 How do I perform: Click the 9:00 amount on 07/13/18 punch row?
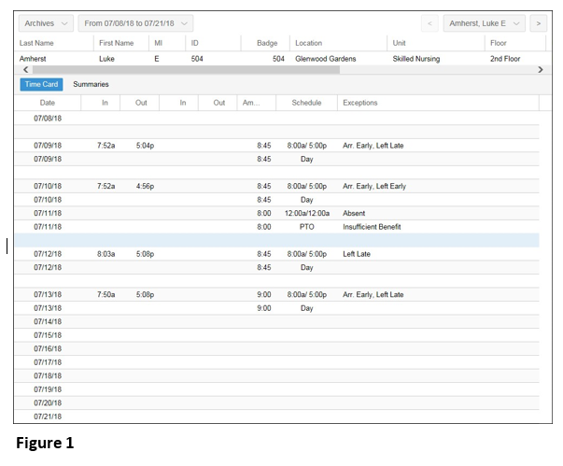264,294
